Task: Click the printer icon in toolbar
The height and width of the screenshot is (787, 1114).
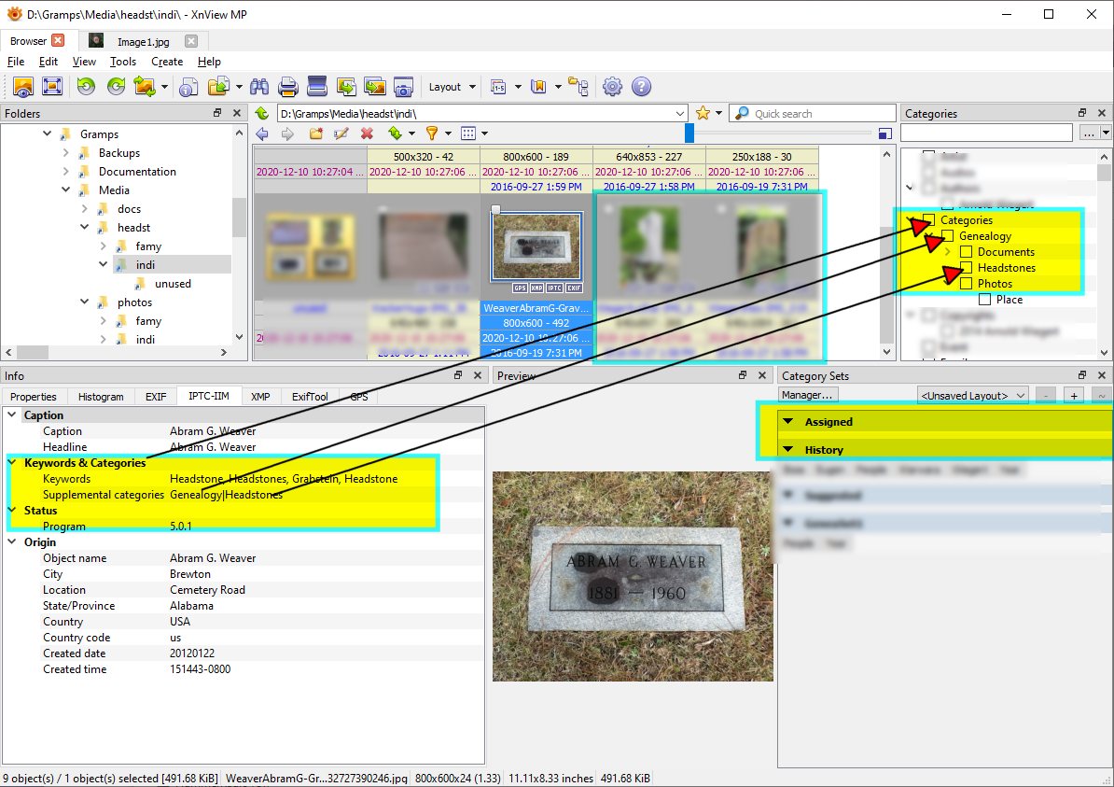Action: pos(287,87)
